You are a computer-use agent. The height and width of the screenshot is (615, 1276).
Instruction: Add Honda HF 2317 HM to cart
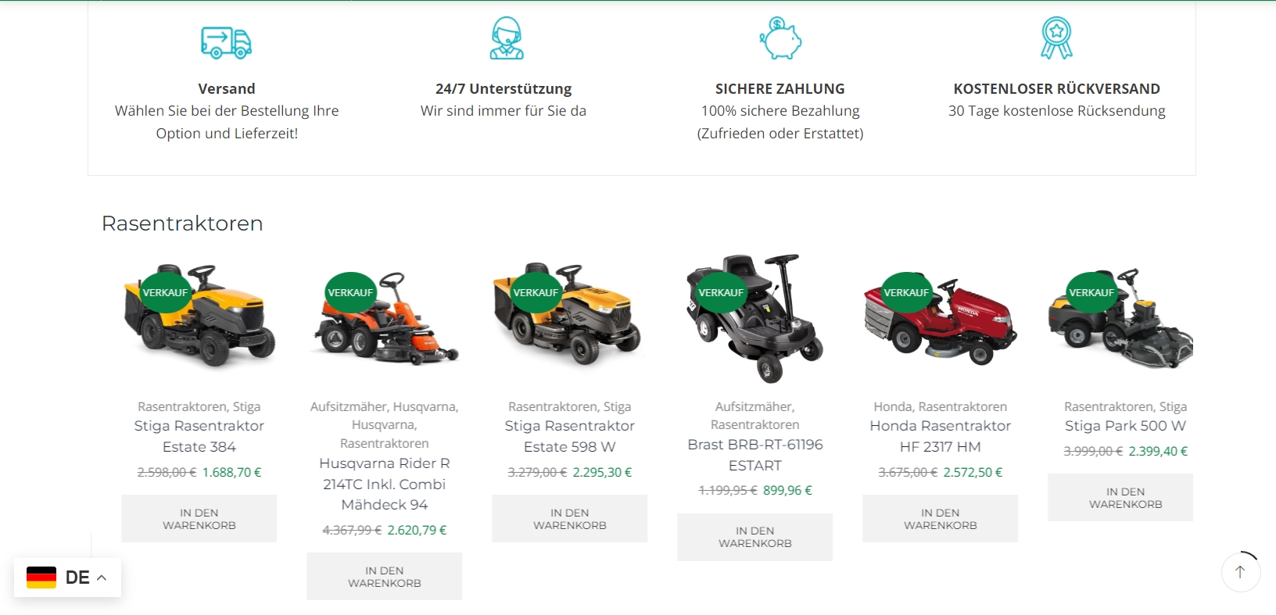tap(940, 519)
